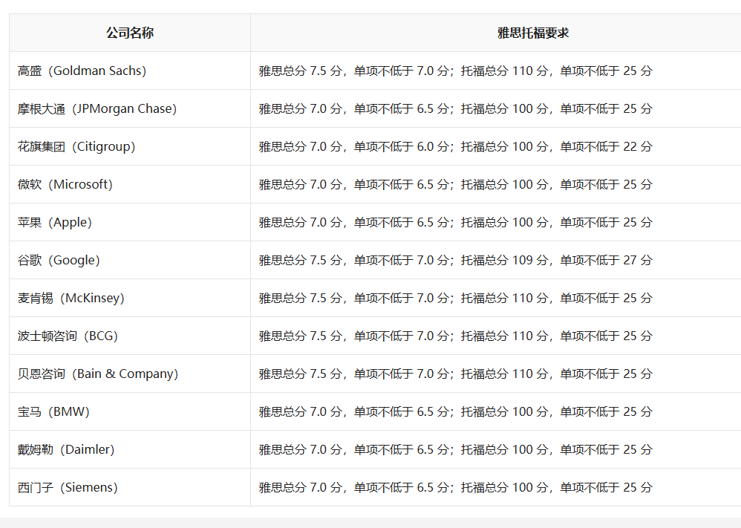
Task: Select the 西门子 (Siemens) company cell
Action: pyautogui.click(x=68, y=488)
